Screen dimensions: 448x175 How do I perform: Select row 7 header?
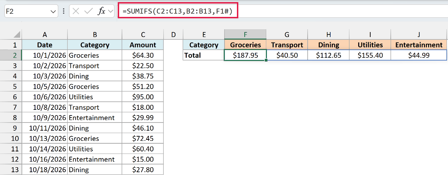[11, 107]
